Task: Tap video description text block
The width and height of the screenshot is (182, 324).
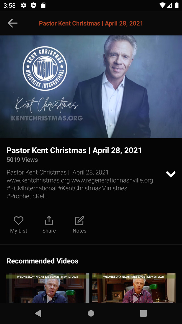Action: tap(80, 184)
